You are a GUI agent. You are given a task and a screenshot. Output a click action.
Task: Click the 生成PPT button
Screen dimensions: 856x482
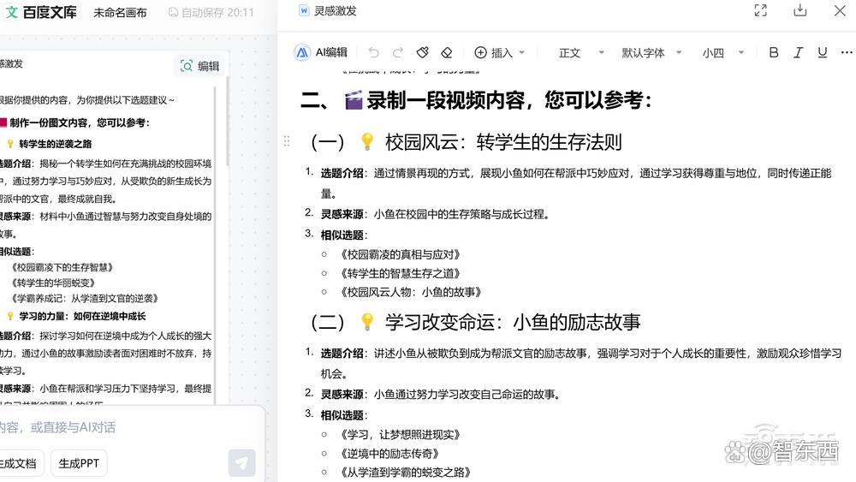pyautogui.click(x=79, y=463)
